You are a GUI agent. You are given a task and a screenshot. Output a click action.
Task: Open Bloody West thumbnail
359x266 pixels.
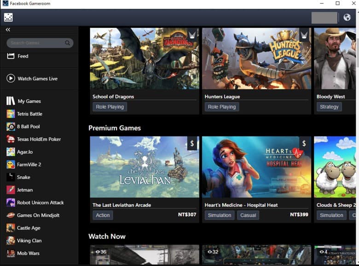pyautogui.click(x=335, y=58)
